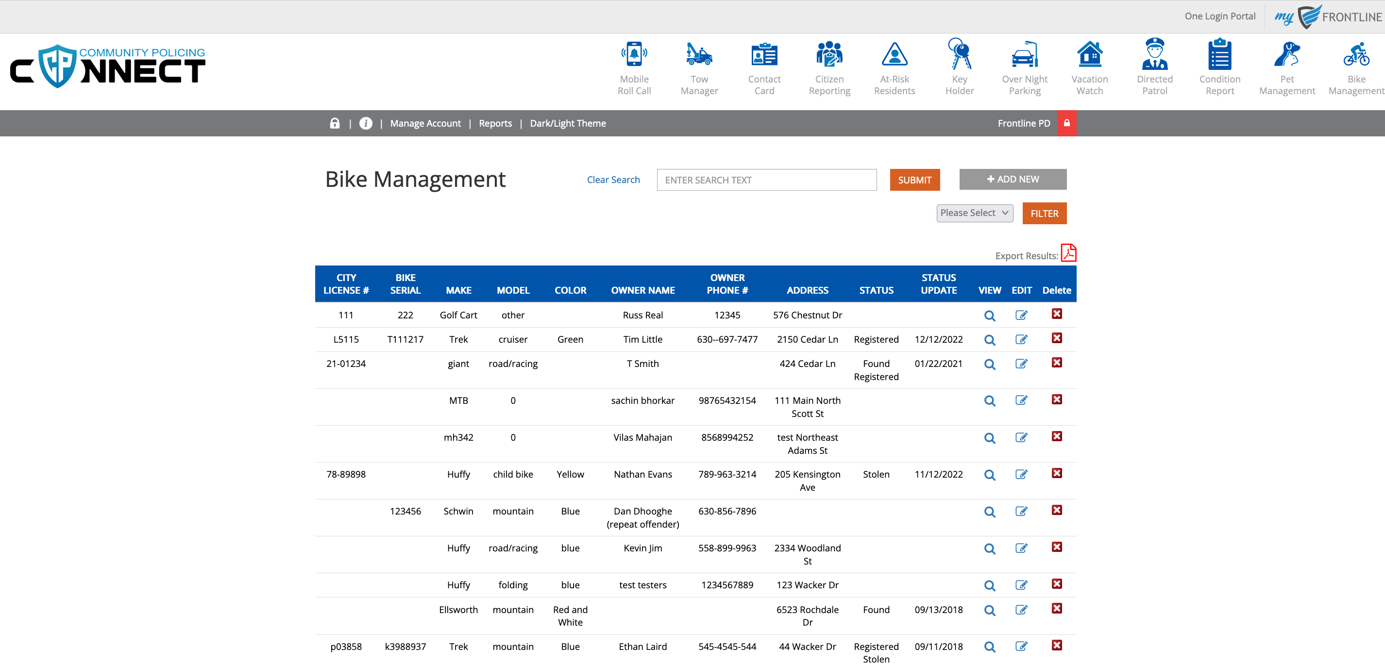Open the Reports menu item
1385x664 pixels.
point(495,124)
